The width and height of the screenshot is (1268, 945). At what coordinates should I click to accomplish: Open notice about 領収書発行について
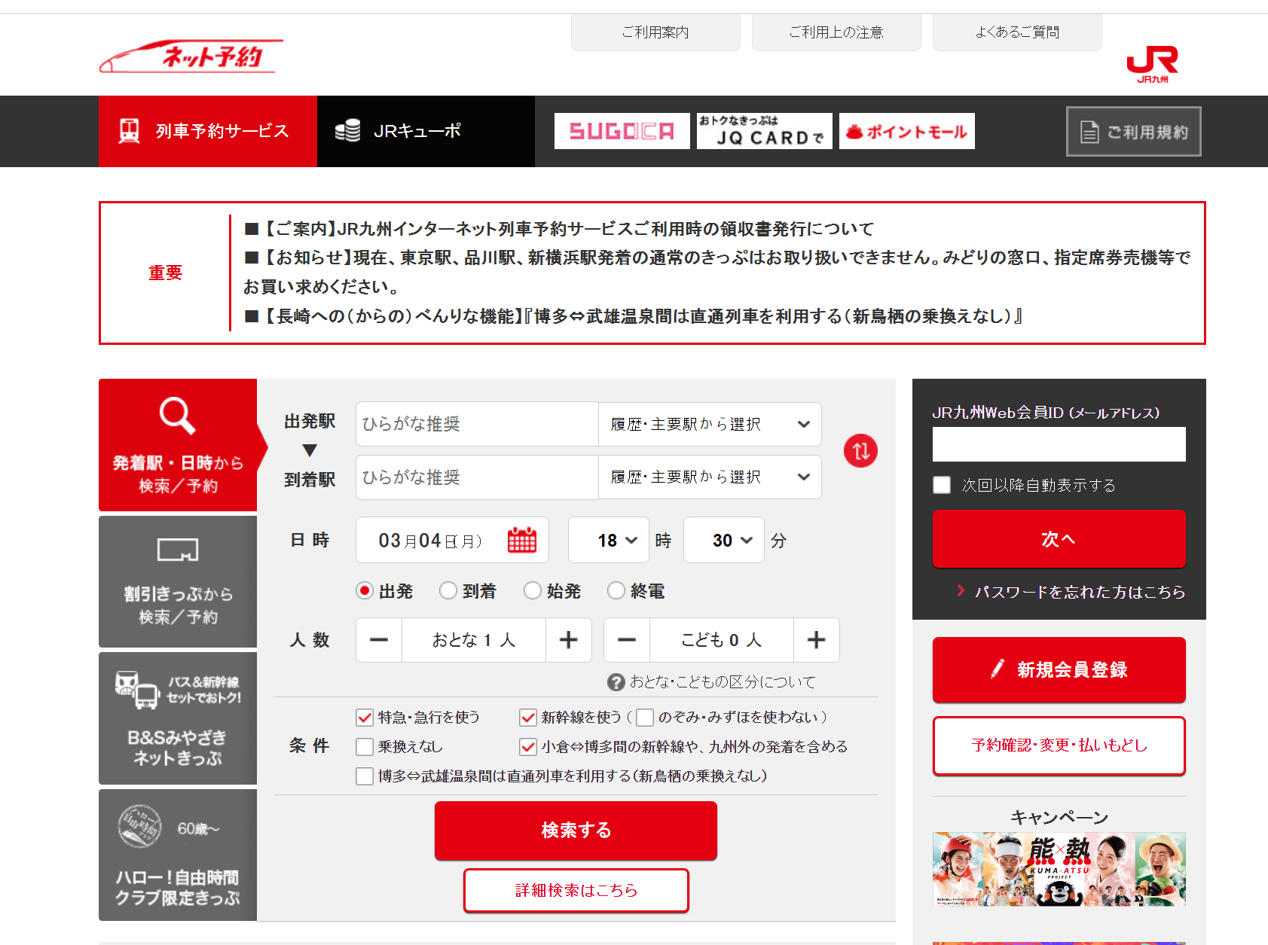click(x=560, y=228)
